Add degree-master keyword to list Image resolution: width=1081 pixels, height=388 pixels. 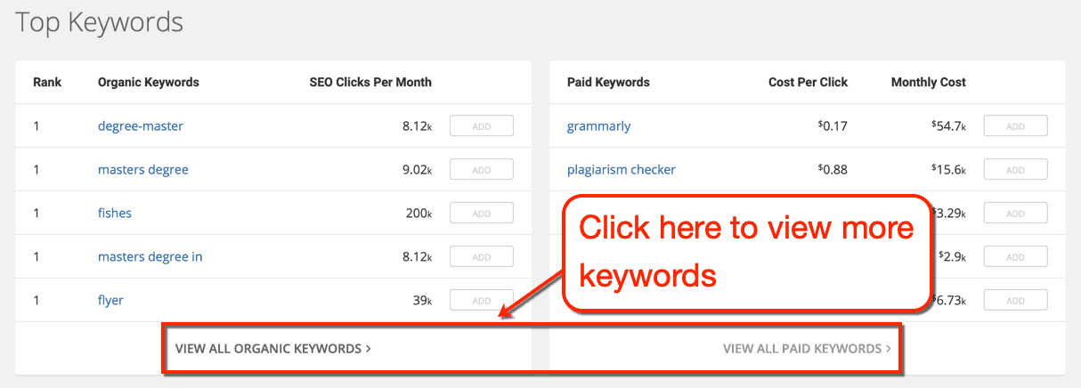coord(481,126)
